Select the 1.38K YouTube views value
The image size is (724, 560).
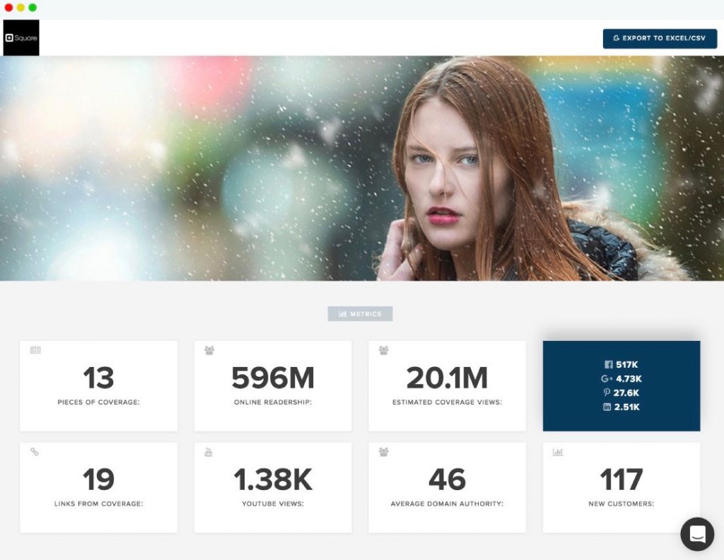tap(273, 479)
